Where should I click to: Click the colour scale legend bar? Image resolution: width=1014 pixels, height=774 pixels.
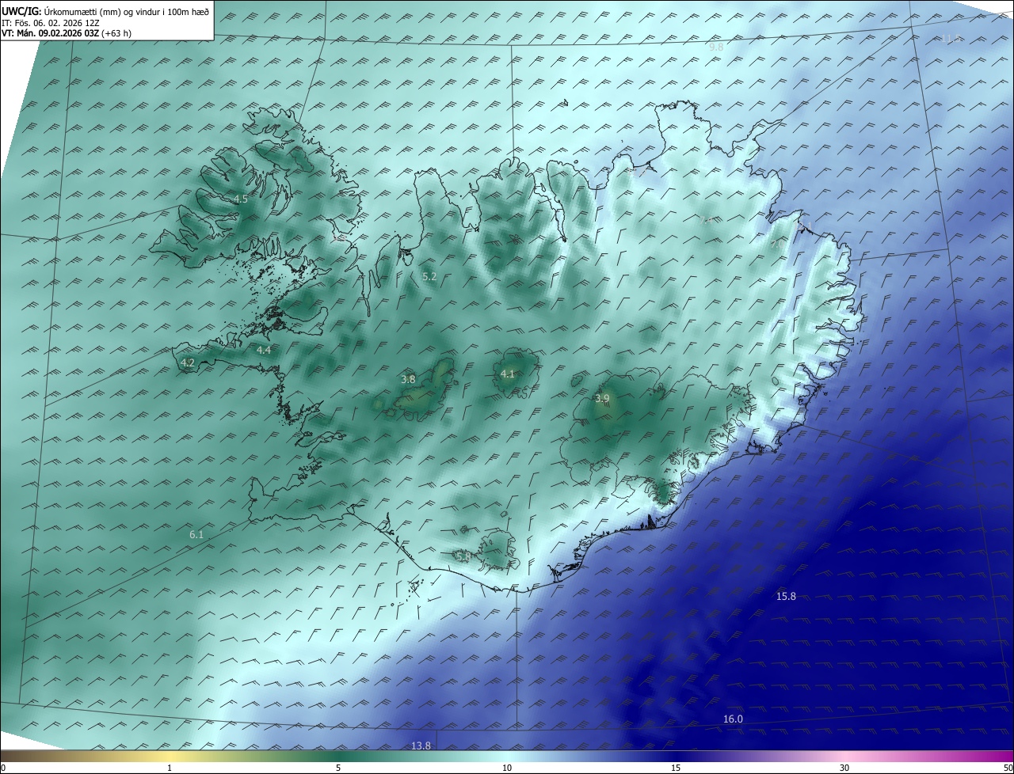(507, 757)
